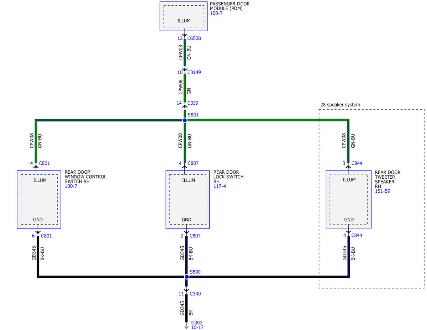
Task: Click the G302 ground reference
Action: coord(197,323)
